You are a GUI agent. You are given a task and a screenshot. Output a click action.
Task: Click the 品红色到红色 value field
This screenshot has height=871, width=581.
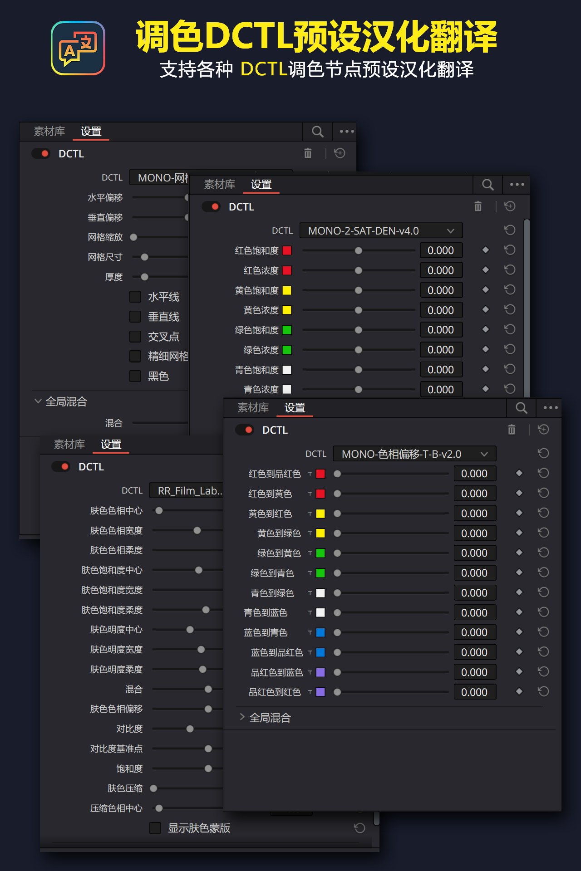[x=475, y=692]
